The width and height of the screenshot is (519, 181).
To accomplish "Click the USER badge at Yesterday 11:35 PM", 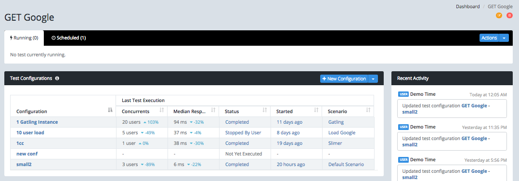I will [403, 127].
